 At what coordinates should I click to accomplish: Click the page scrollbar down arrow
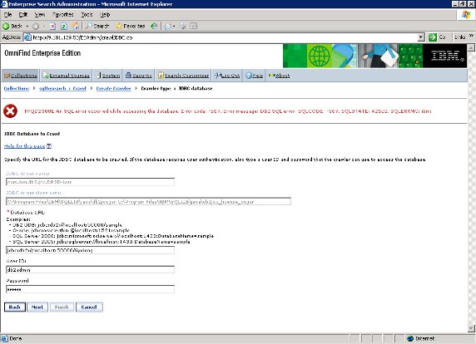pyautogui.click(x=471, y=328)
